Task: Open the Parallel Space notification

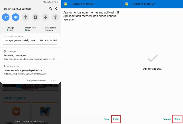Action: 31,70
